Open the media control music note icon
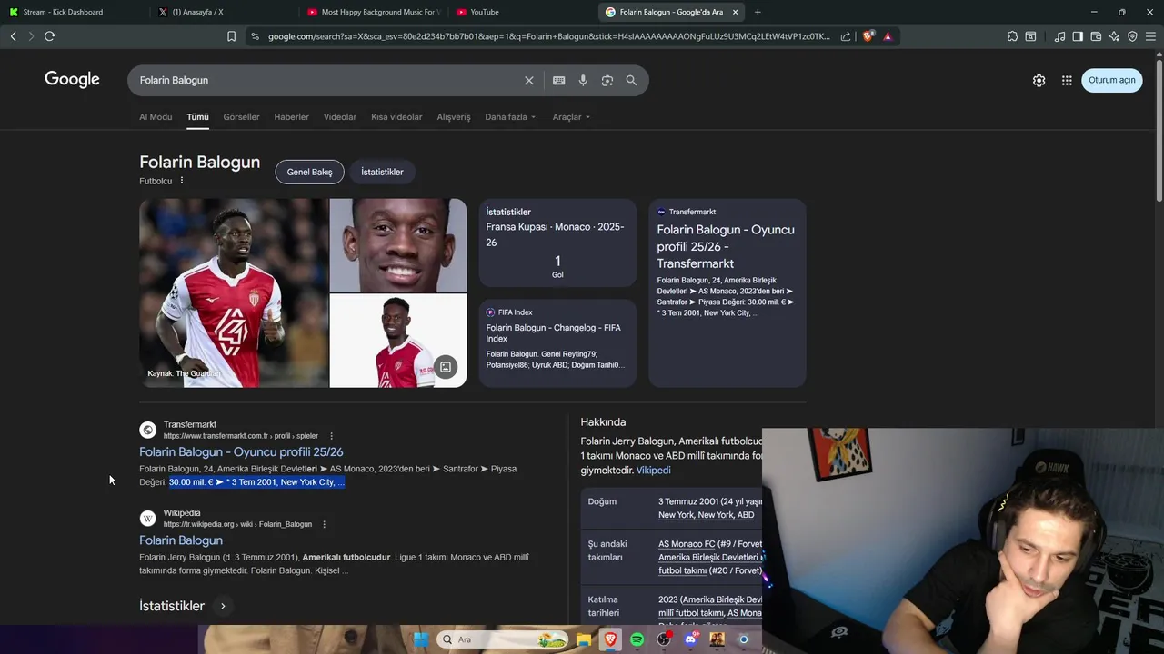This screenshot has width=1164, height=654. (x=1059, y=36)
